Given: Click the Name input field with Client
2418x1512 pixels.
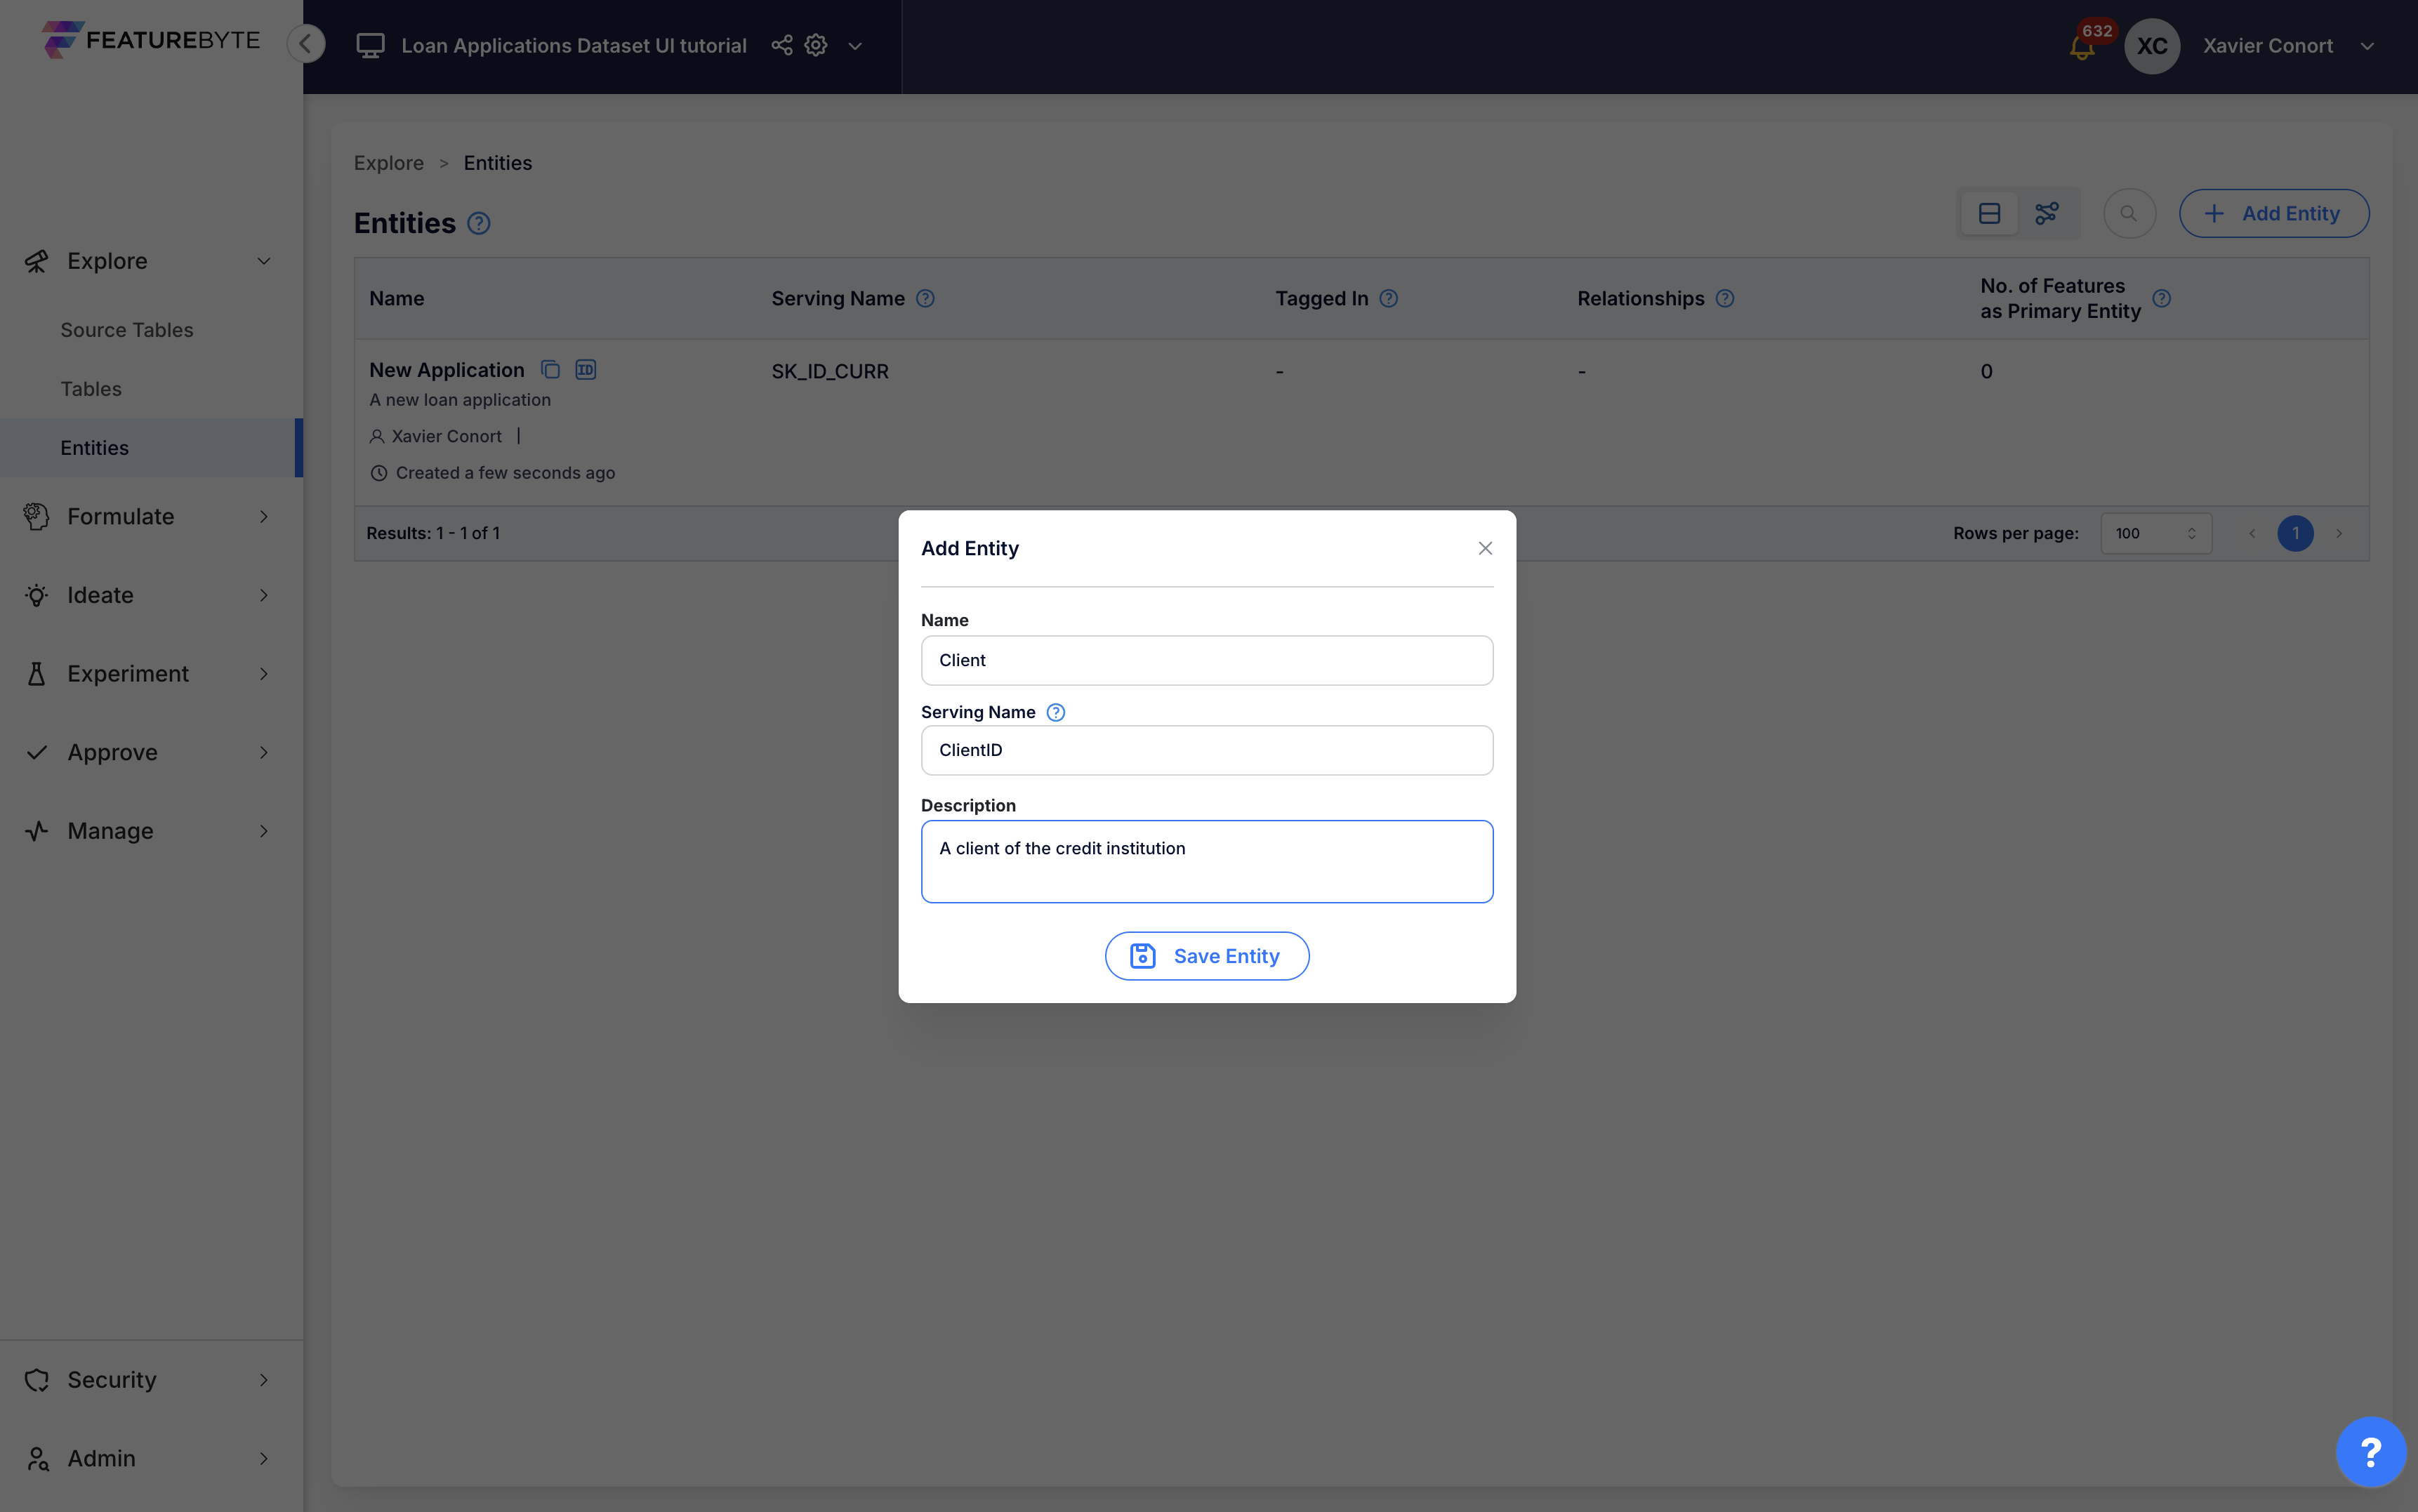Looking at the screenshot, I should 1207,660.
